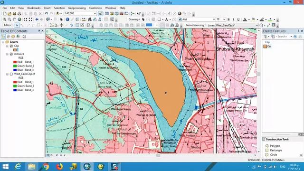This screenshot has height=171, width=304.
Task: Check the West_CairoClip.tif layer checkbox
Action: pos(11,74)
